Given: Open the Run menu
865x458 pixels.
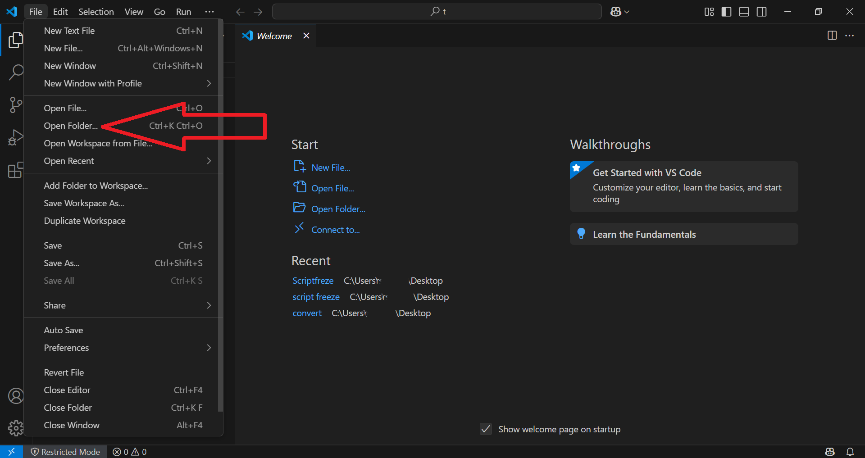Looking at the screenshot, I should click(183, 12).
